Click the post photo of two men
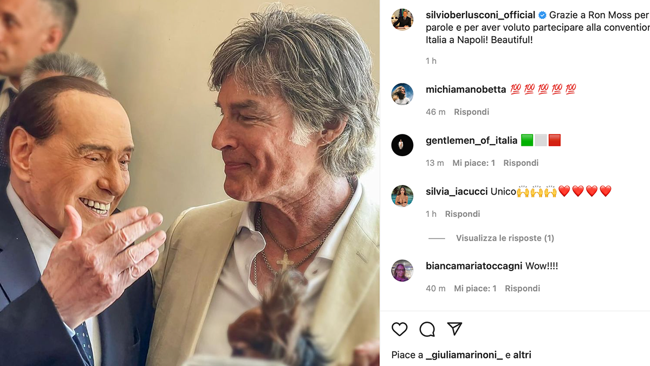This screenshot has width=650, height=366. 190,183
